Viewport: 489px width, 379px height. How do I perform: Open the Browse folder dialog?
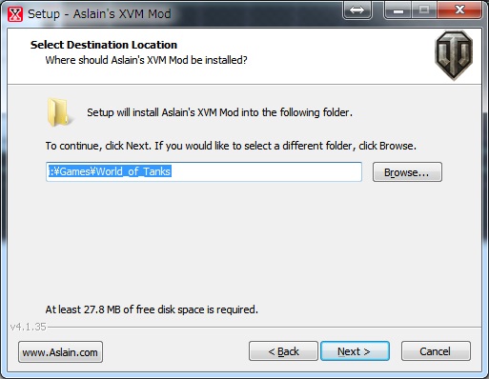[407, 172]
